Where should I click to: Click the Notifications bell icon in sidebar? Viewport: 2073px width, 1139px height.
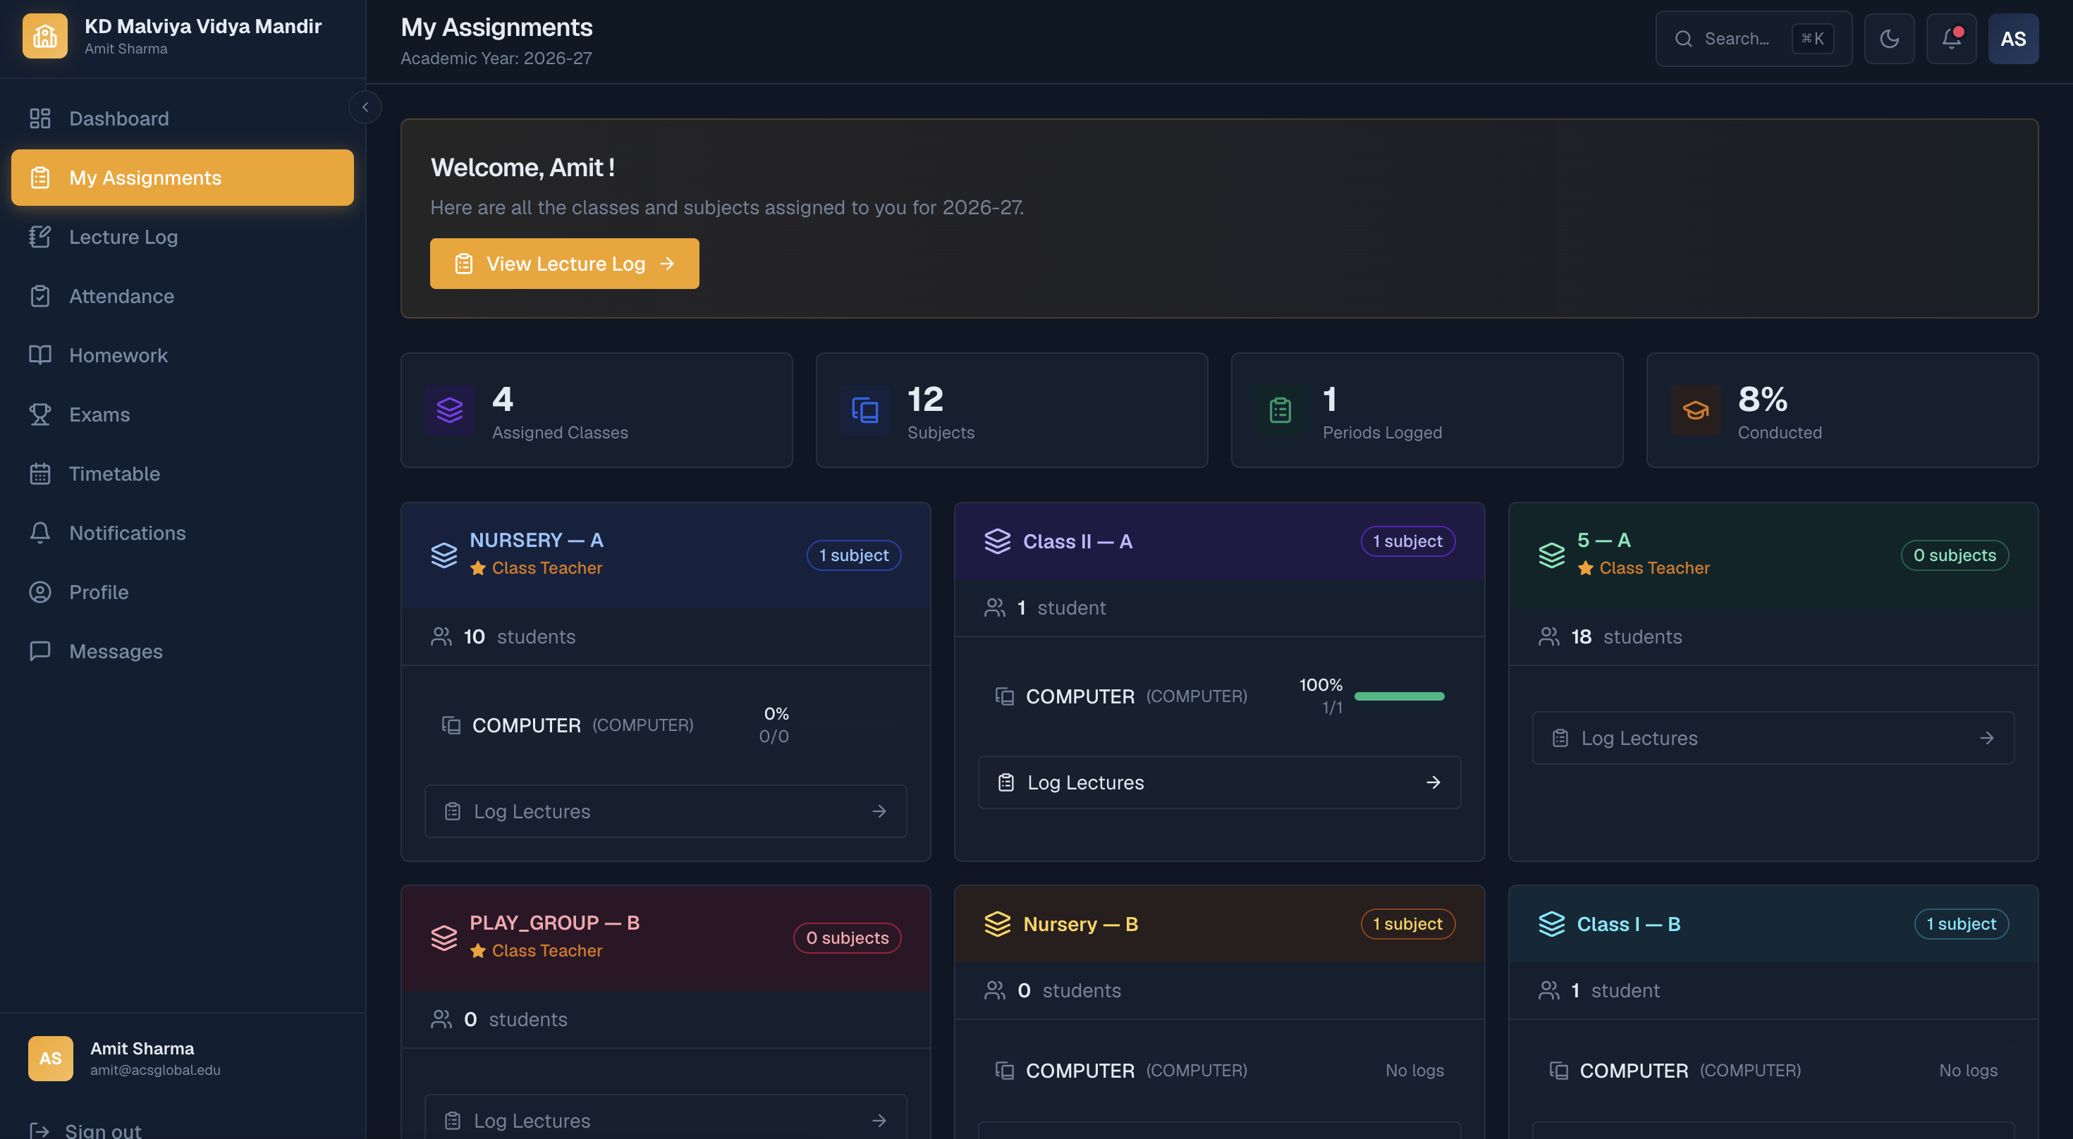[x=40, y=533]
